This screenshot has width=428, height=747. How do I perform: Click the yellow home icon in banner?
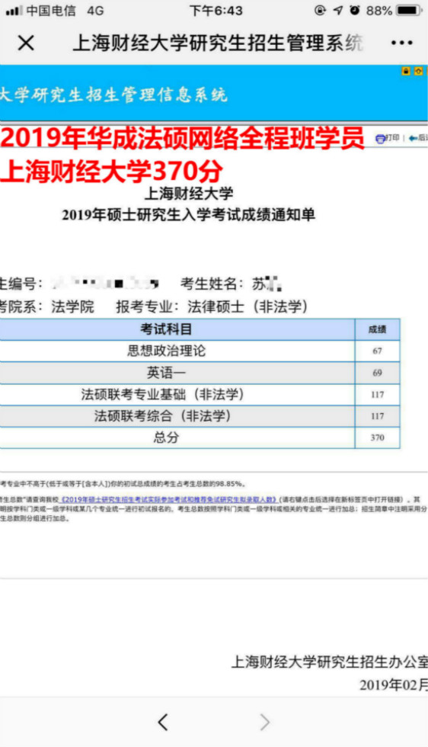coord(418,71)
